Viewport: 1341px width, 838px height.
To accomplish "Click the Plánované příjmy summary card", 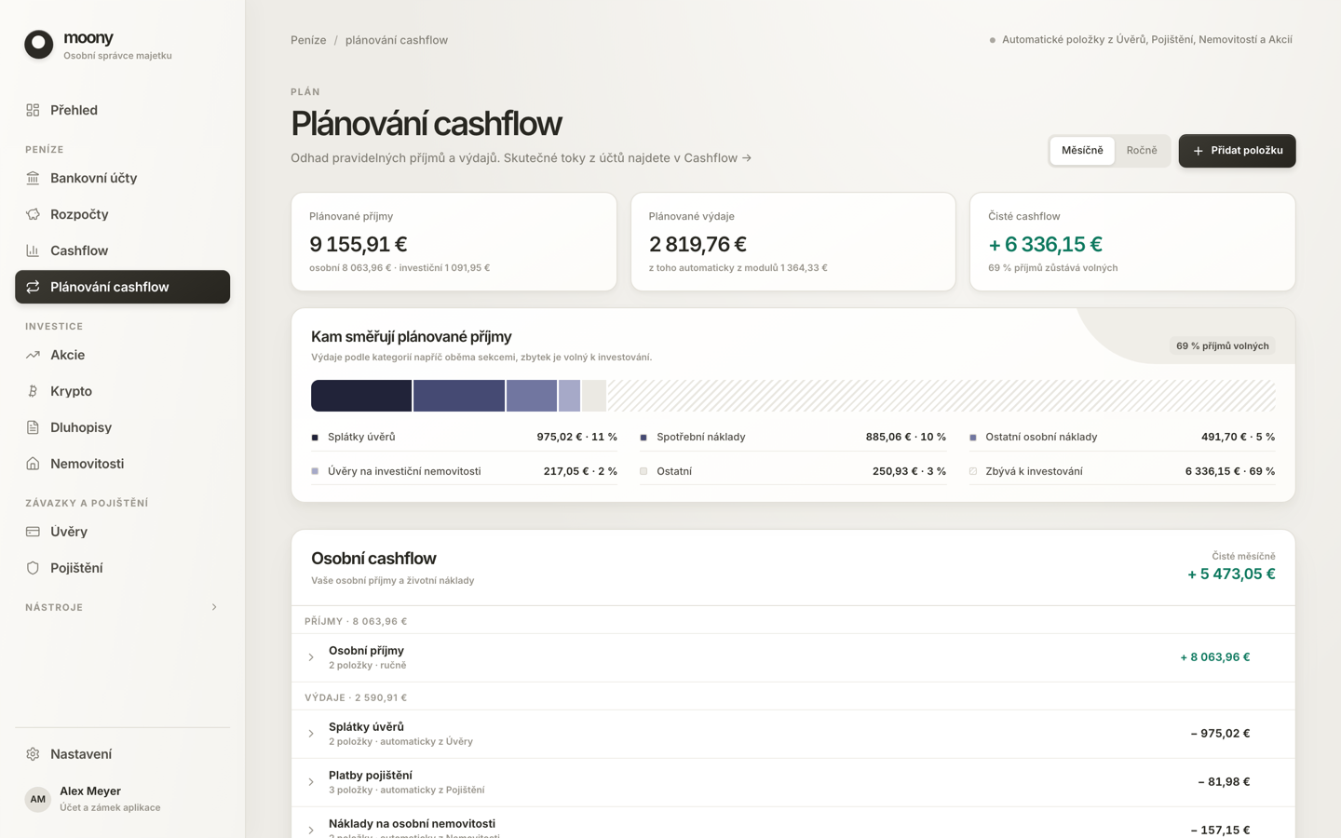I will 454,242.
